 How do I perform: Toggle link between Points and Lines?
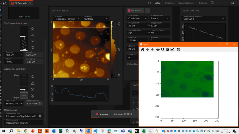[148, 33]
